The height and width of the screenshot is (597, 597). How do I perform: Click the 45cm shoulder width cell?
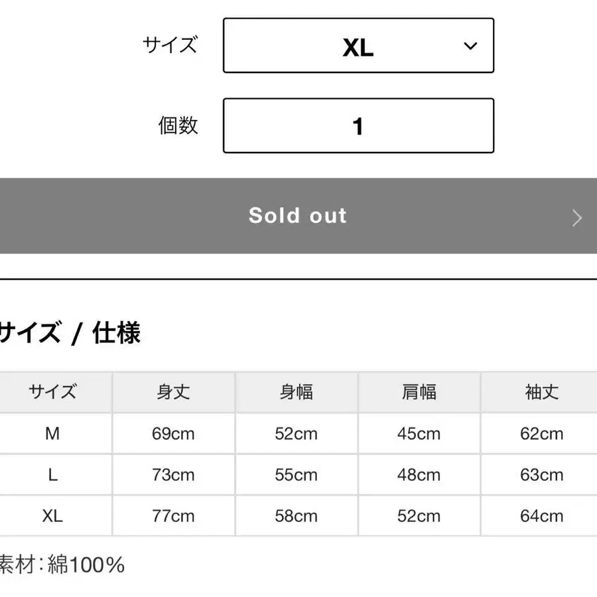(419, 434)
